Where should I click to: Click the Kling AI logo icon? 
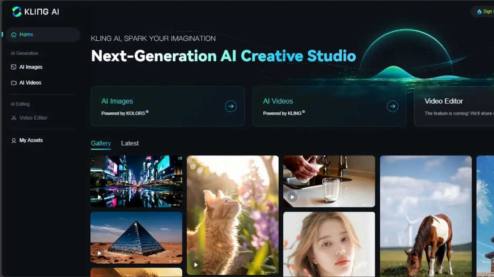click(x=17, y=12)
